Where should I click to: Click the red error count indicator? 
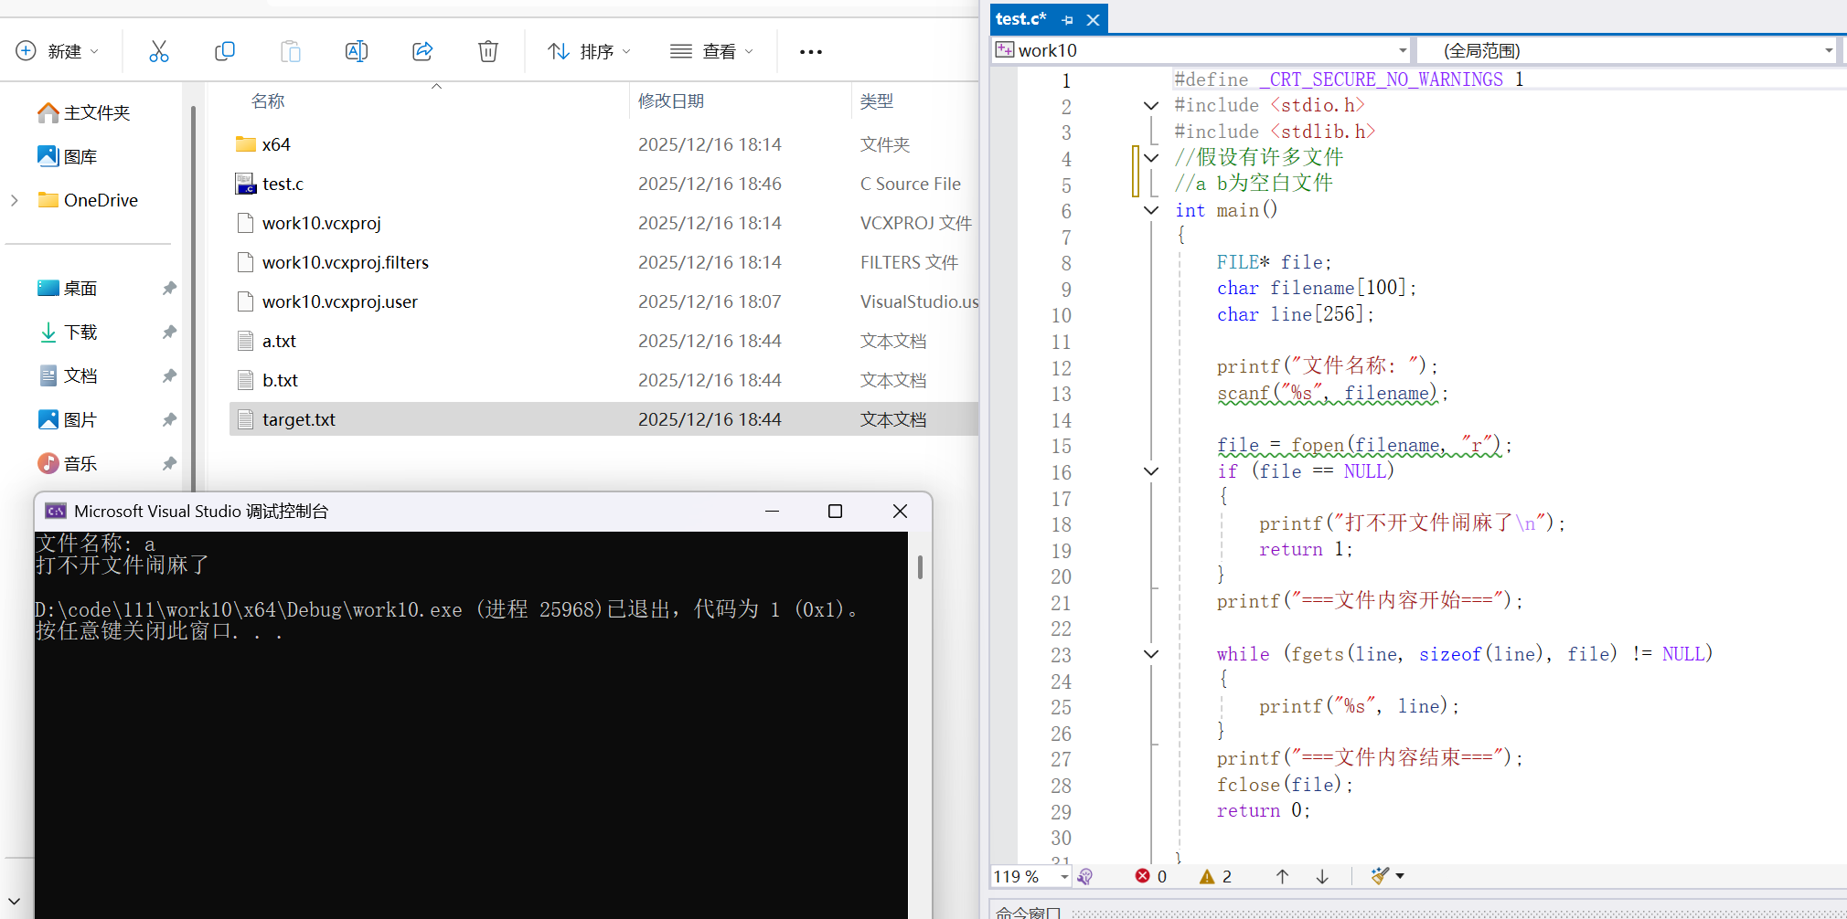(x=1151, y=876)
